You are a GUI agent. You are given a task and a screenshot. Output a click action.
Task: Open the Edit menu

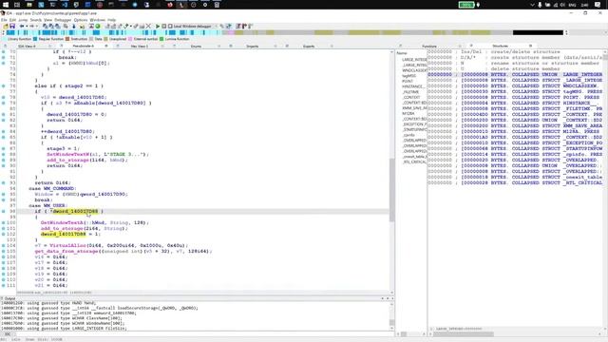12,20
